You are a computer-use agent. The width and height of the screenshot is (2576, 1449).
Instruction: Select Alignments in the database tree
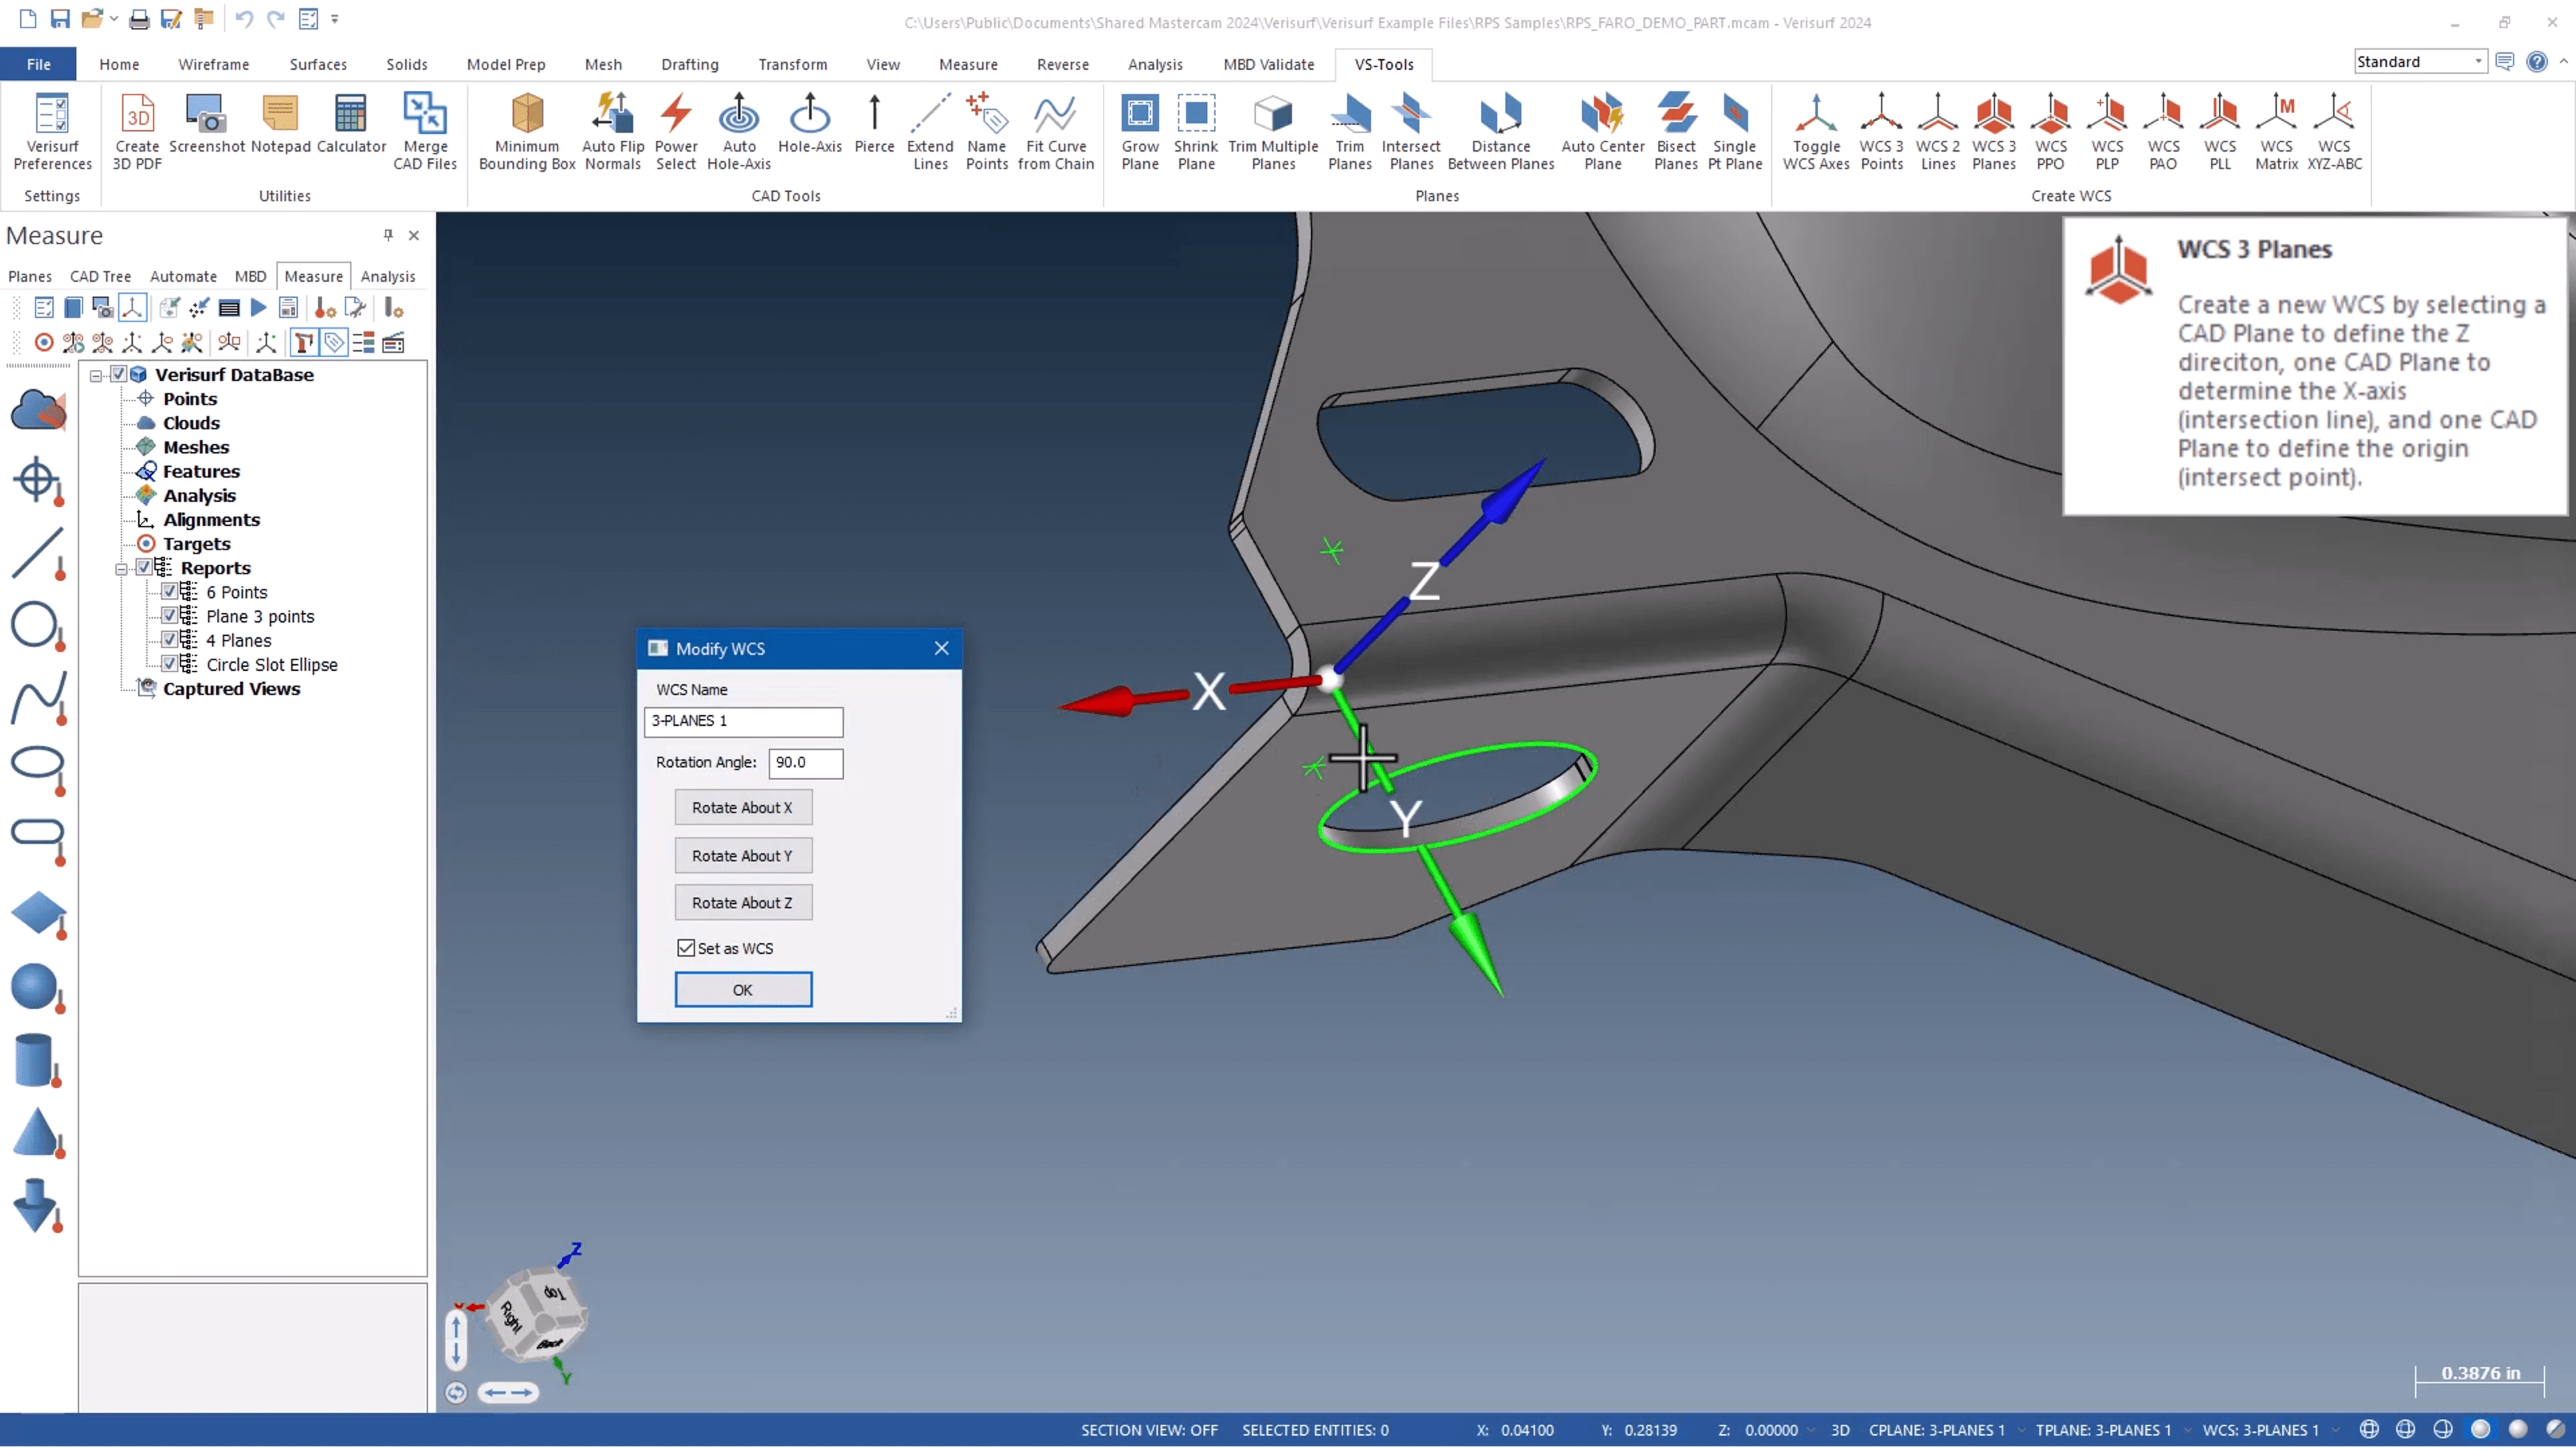211,520
